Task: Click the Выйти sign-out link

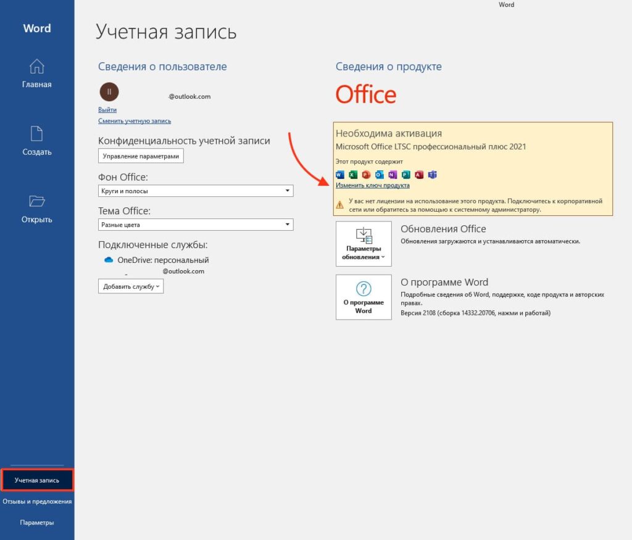Action: 107,110
